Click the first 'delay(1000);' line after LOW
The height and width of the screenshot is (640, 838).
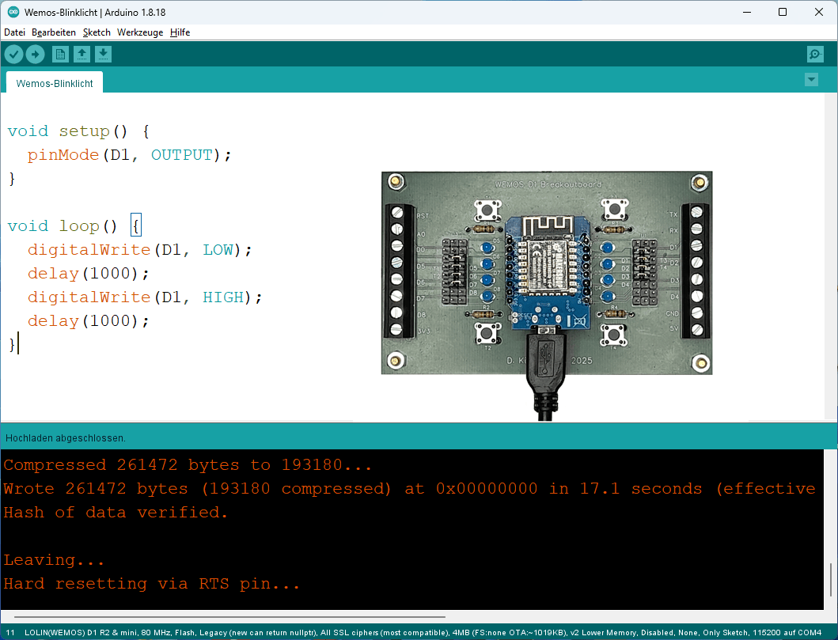tap(88, 274)
